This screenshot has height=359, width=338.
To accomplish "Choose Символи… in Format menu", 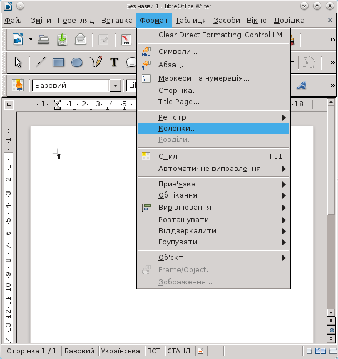I will point(213,52).
